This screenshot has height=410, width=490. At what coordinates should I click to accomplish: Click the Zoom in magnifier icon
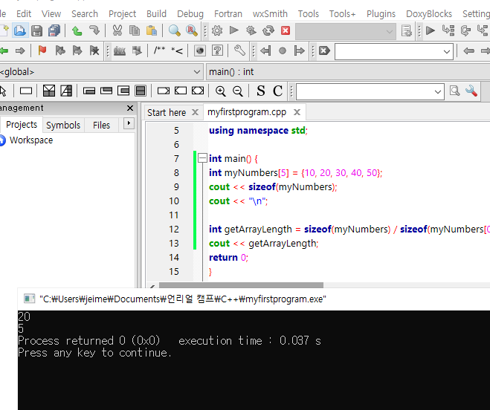click(x=221, y=91)
